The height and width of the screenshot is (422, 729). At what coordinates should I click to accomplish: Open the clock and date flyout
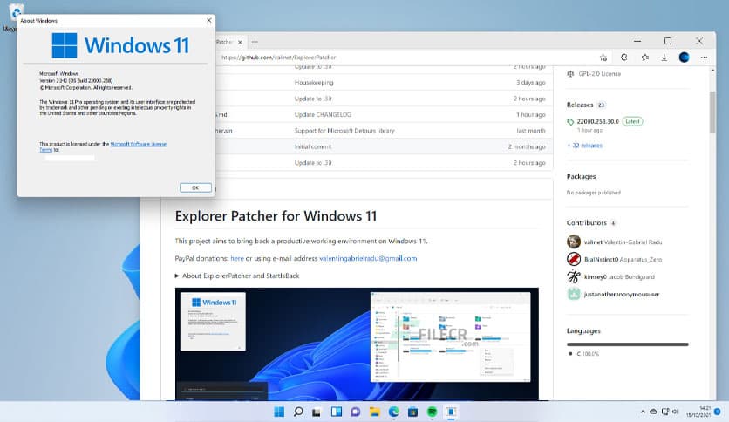[x=698, y=412]
